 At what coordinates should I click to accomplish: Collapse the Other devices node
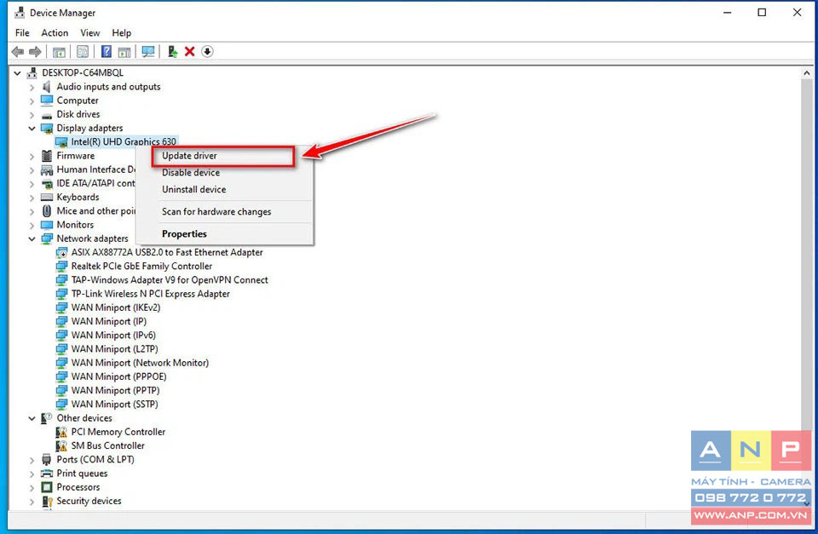[32, 418]
